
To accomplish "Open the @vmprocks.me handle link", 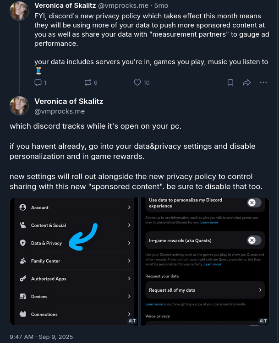I will tap(60, 111).
